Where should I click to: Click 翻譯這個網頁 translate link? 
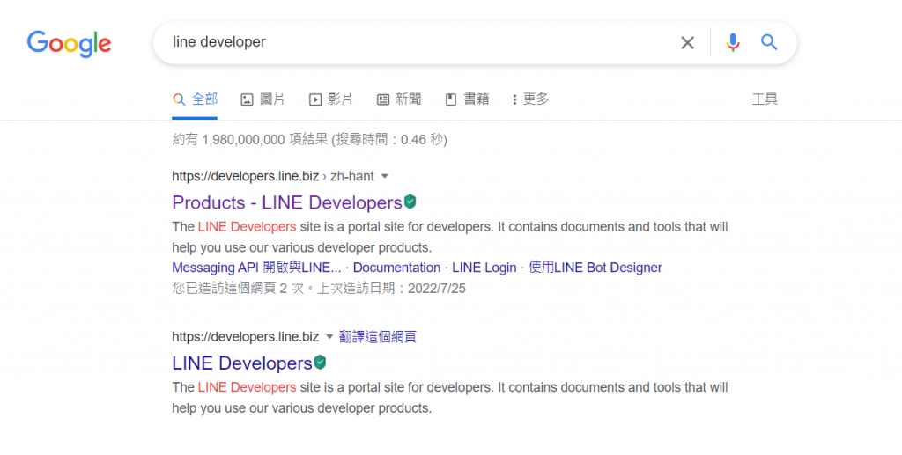click(x=377, y=337)
